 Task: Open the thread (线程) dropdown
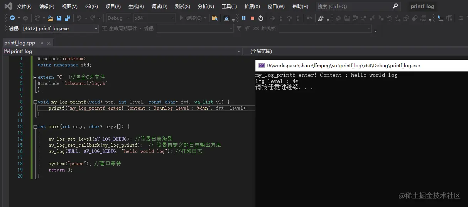195,29
